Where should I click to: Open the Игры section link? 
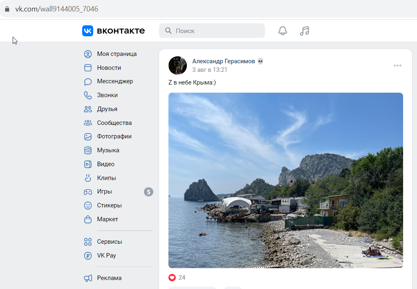pos(104,191)
